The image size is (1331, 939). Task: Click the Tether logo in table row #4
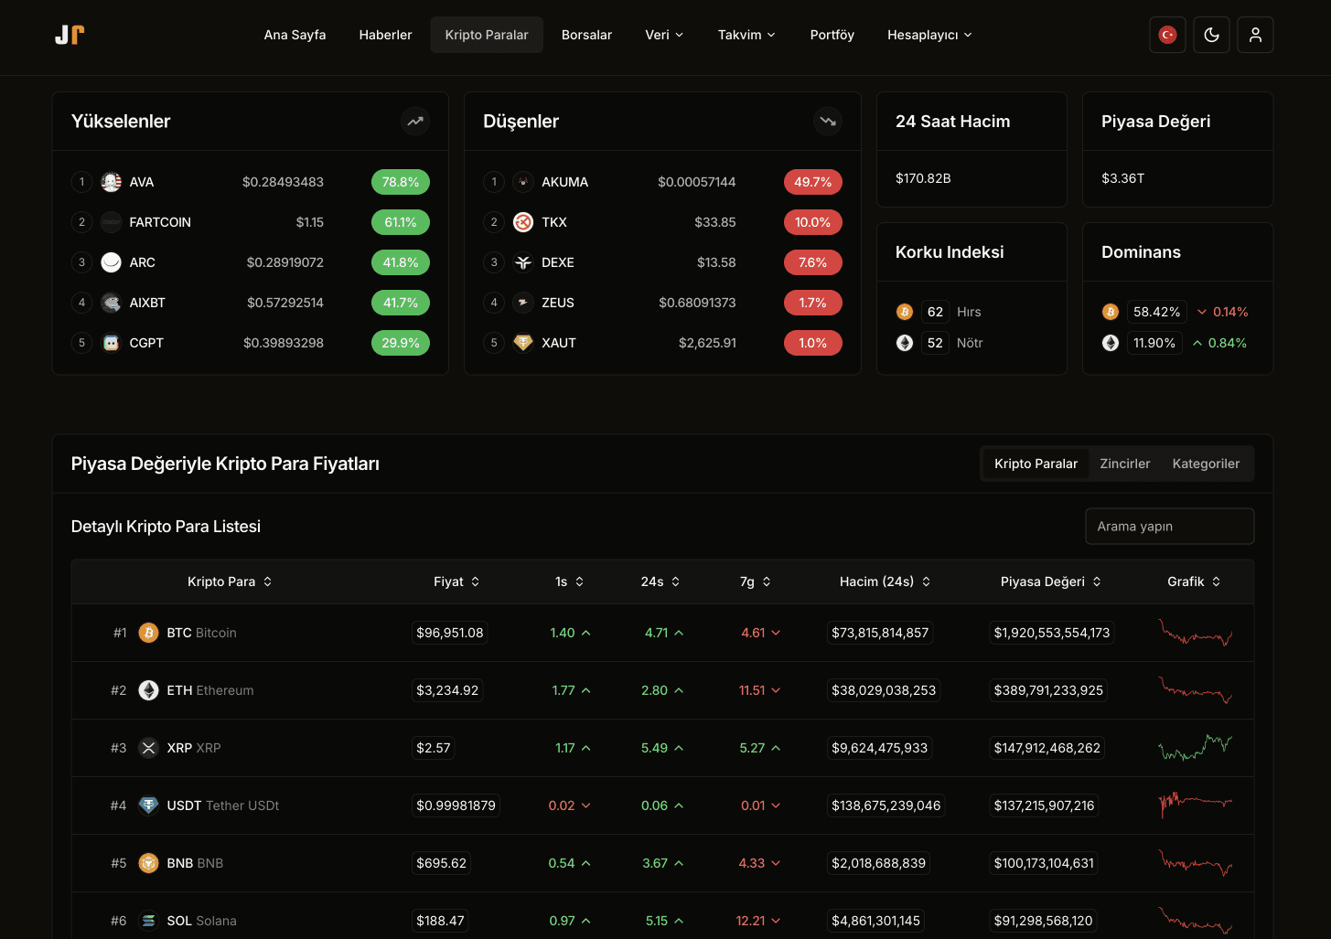coord(148,806)
